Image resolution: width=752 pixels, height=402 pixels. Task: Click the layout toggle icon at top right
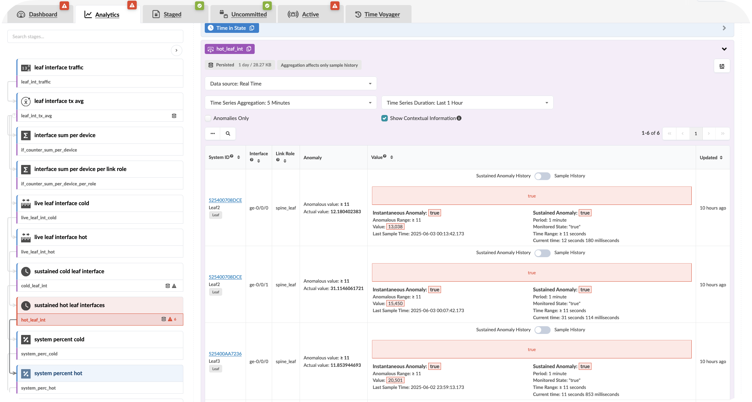[x=722, y=66]
